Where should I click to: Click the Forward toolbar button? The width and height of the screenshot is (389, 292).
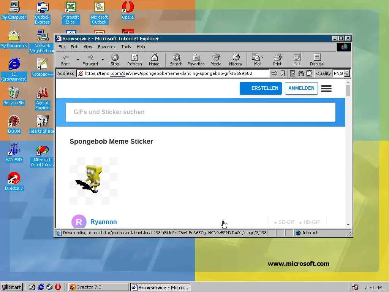click(90, 60)
